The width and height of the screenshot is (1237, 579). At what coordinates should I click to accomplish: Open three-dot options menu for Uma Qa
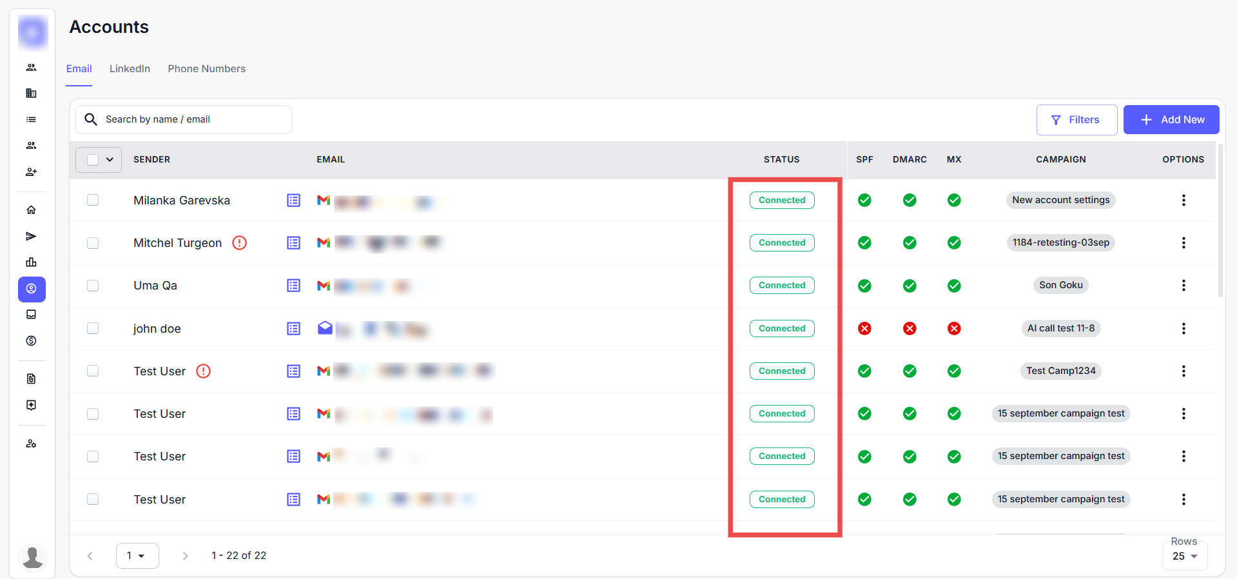(1183, 286)
